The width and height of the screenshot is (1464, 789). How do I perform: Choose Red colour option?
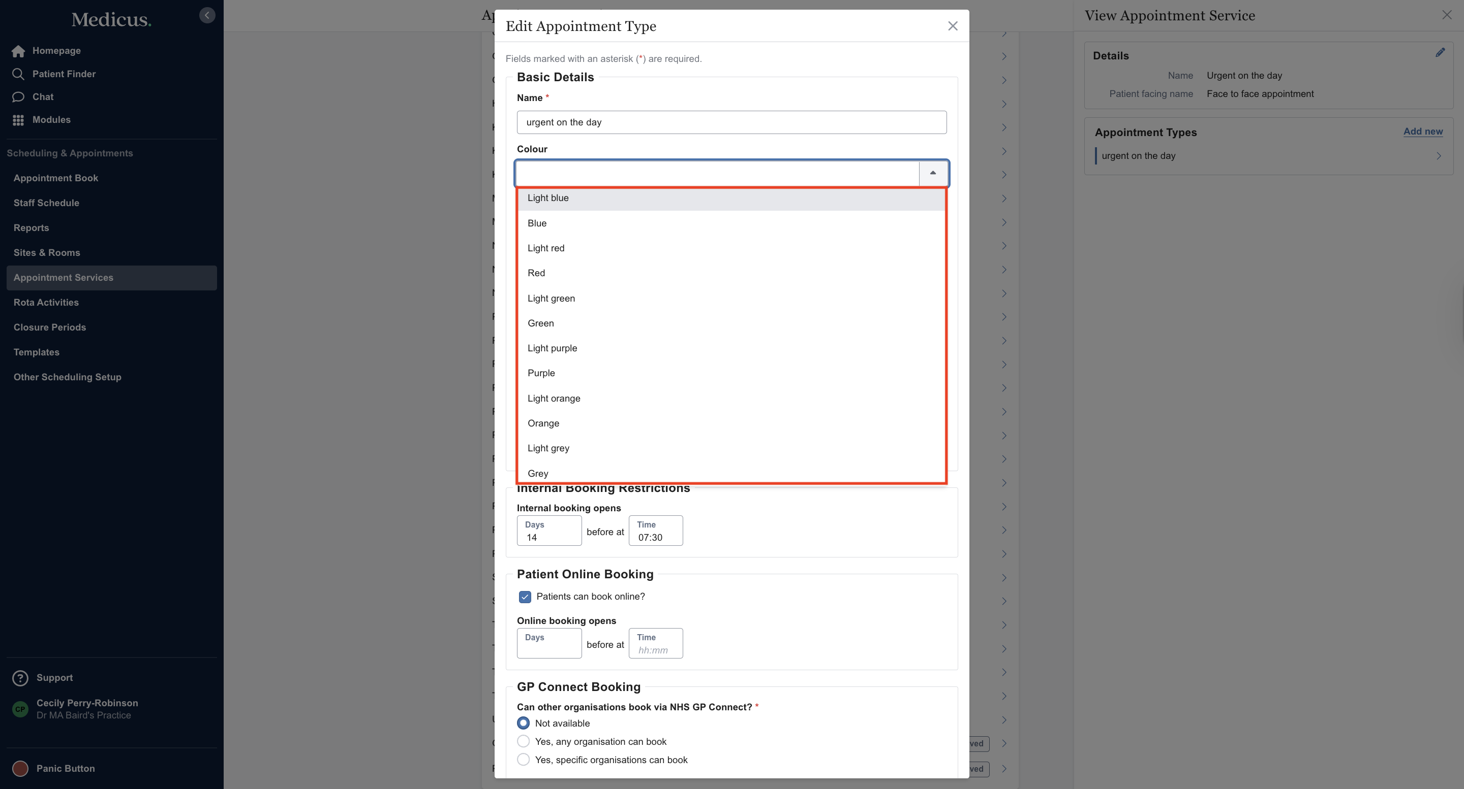click(731, 273)
